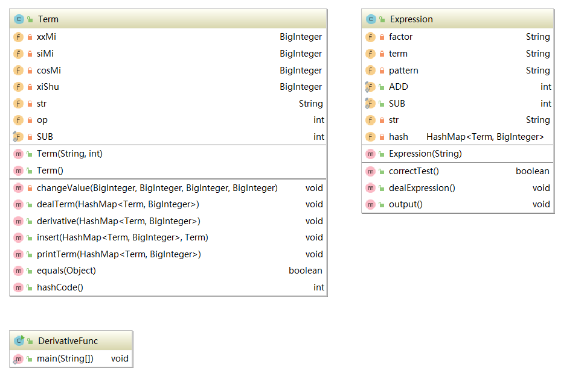Select the DerivativeFunc class title
The image size is (584, 376).
[68, 341]
